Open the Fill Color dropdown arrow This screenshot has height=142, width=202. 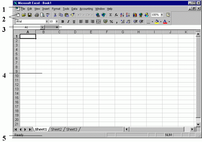[161, 22]
